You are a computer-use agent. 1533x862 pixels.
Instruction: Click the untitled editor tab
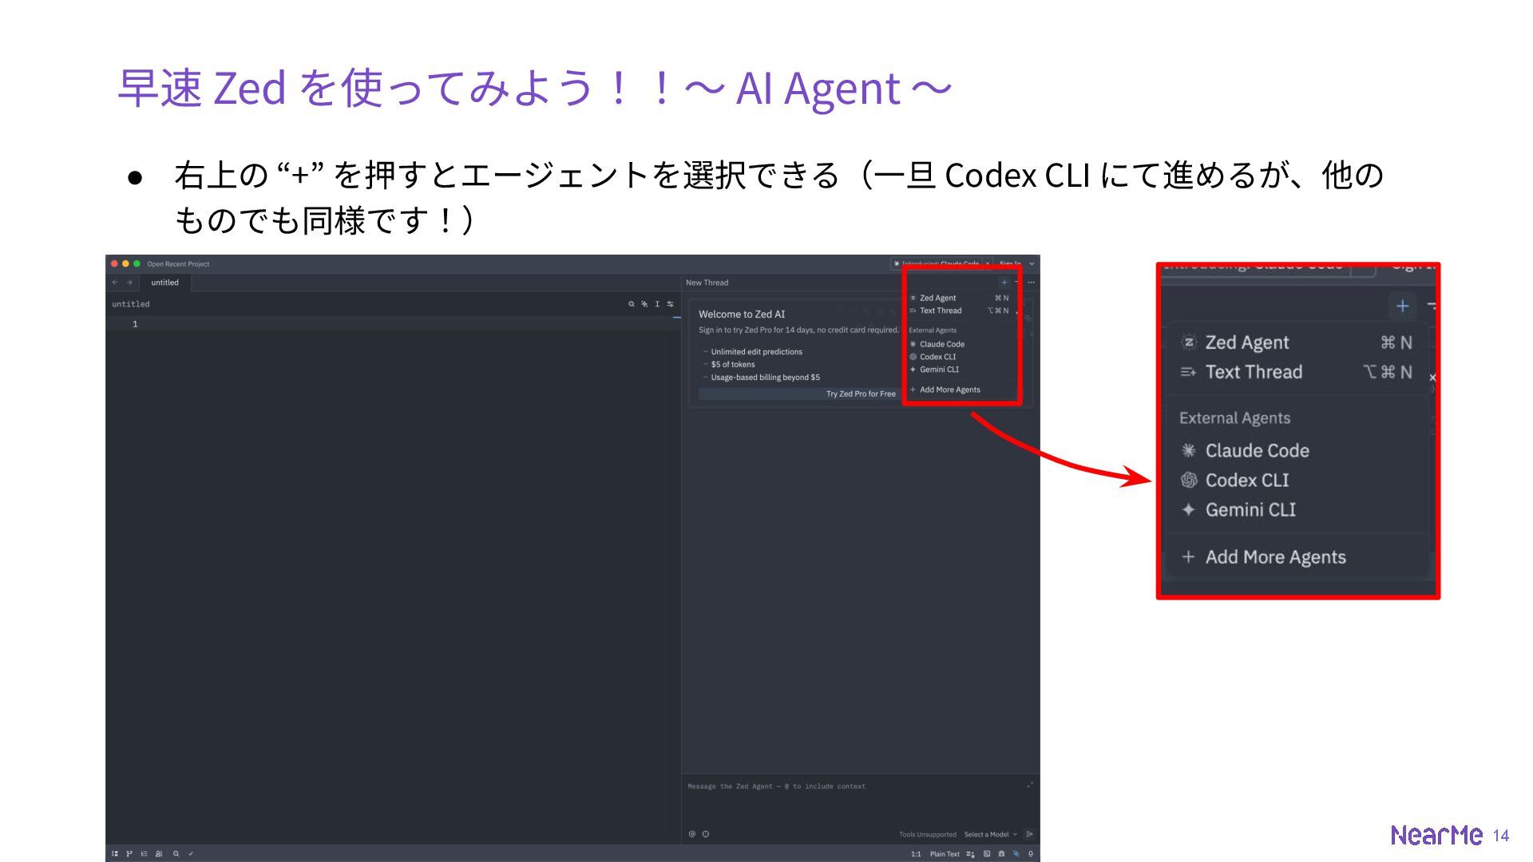(x=164, y=283)
